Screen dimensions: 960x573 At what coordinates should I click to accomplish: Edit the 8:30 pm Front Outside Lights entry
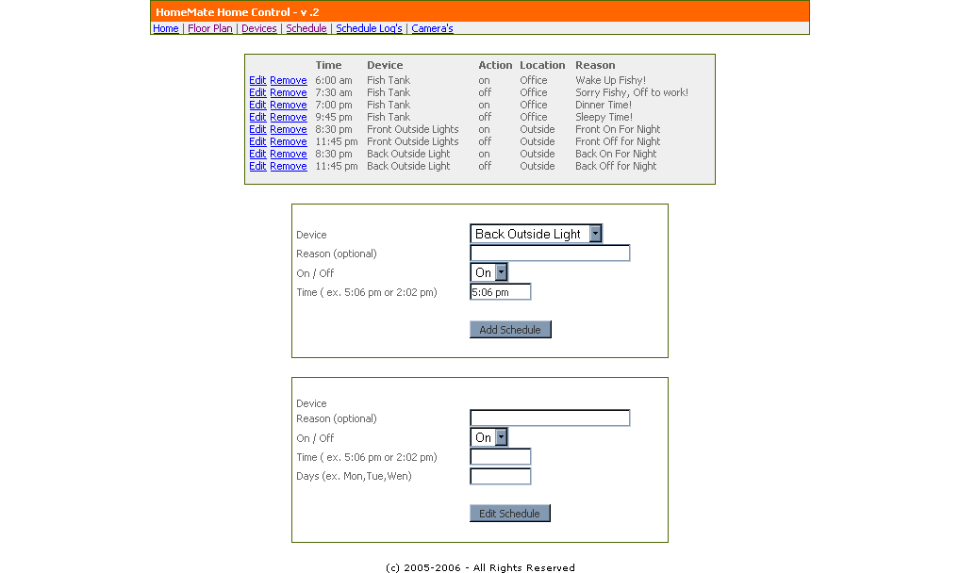pos(257,129)
